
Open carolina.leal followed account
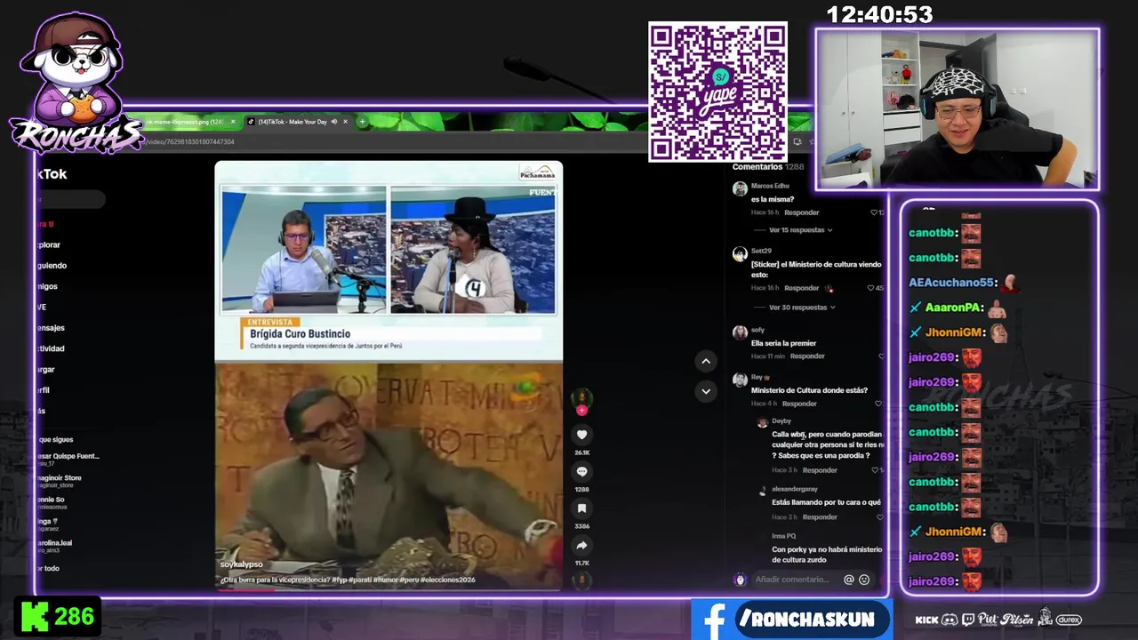point(54,546)
